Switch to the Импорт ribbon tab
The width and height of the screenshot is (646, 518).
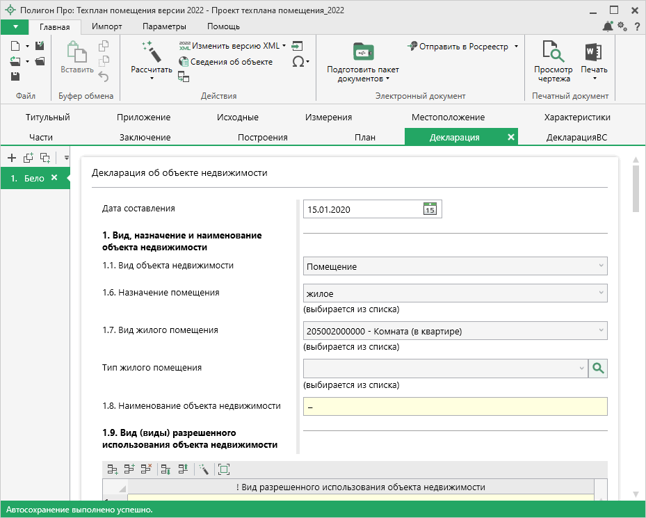(x=106, y=26)
